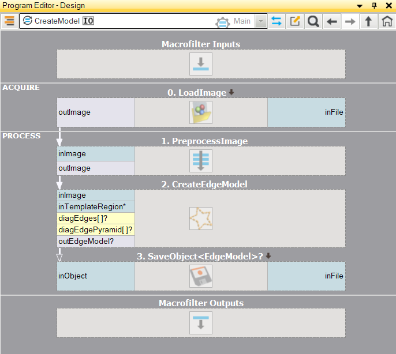This screenshot has height=354, width=396.
Task: Click the home icon in the toolbar
Action: click(386, 21)
